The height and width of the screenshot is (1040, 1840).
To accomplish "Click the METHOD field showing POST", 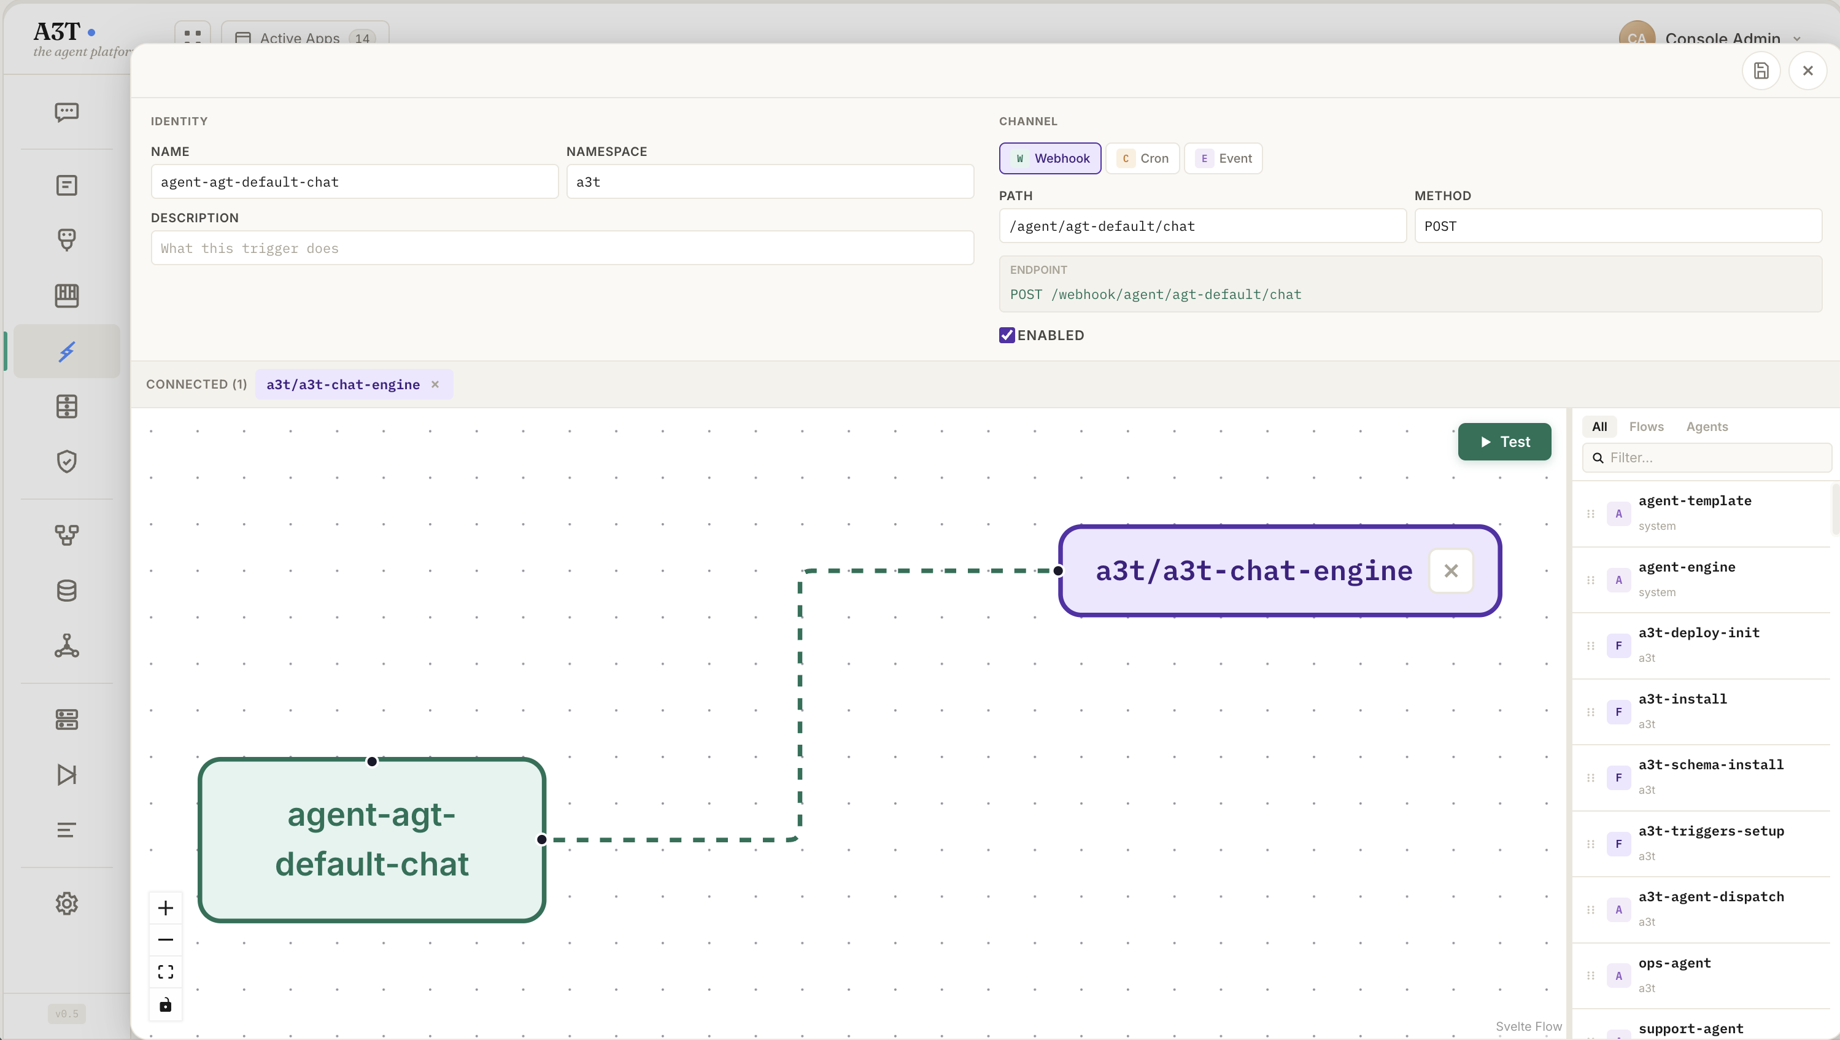I will [x=1618, y=226].
